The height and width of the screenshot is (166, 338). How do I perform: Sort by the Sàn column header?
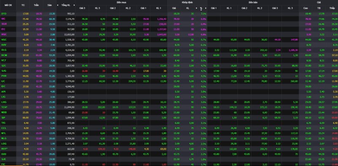[x=49, y=5]
